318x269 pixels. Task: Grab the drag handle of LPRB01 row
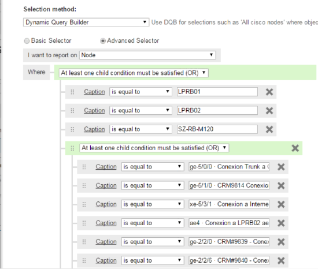point(72,92)
